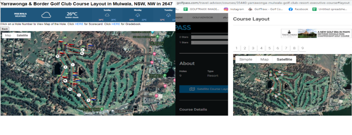Open the Gradebook HERE link
The width and height of the screenshot is (352, 135).
pyautogui.click(x=116, y=24)
